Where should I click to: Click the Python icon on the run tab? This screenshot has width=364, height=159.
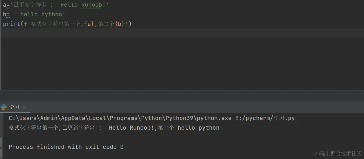4,107
